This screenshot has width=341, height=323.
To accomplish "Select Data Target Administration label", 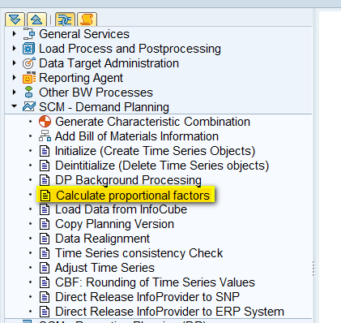I will (109, 63).
